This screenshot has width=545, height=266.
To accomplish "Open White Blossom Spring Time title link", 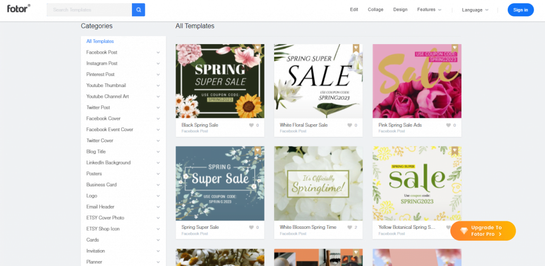I will pyautogui.click(x=308, y=227).
